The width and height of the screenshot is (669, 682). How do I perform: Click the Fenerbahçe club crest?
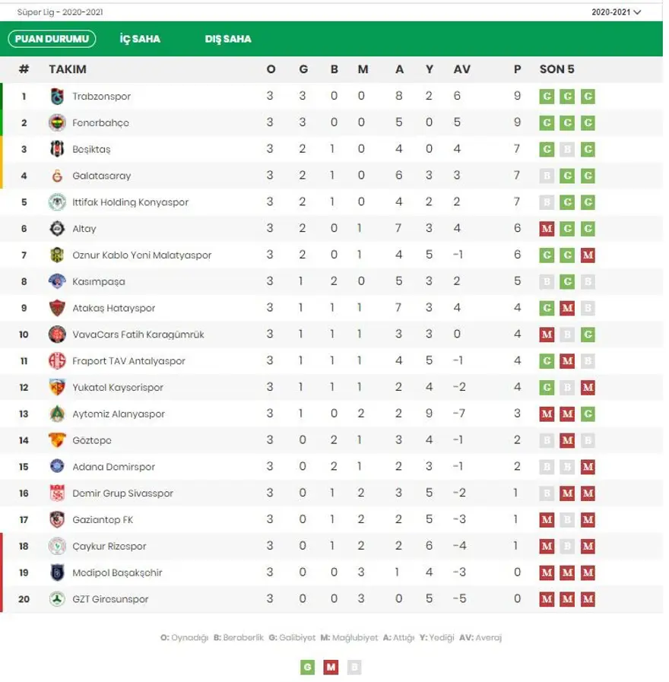pyautogui.click(x=58, y=123)
